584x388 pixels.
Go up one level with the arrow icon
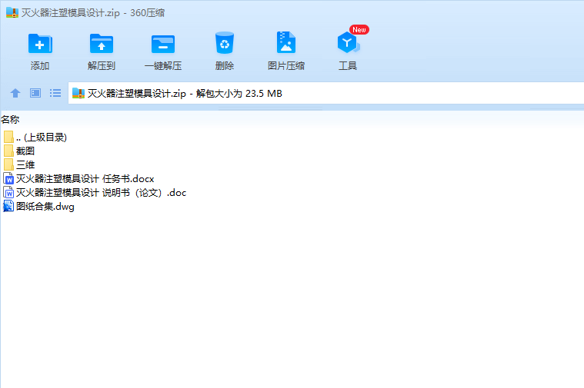tap(15, 93)
